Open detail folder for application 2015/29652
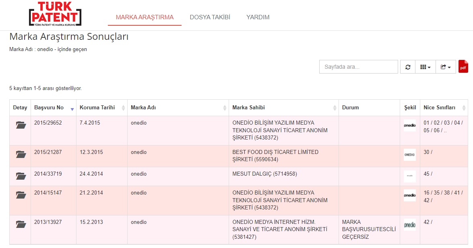The height and width of the screenshot is (248, 473). click(x=21, y=125)
